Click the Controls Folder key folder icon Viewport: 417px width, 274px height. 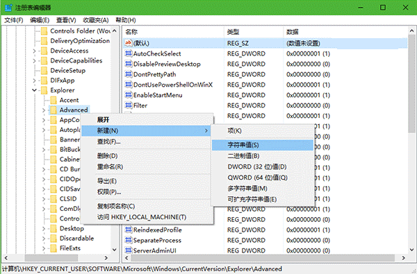click(44, 31)
